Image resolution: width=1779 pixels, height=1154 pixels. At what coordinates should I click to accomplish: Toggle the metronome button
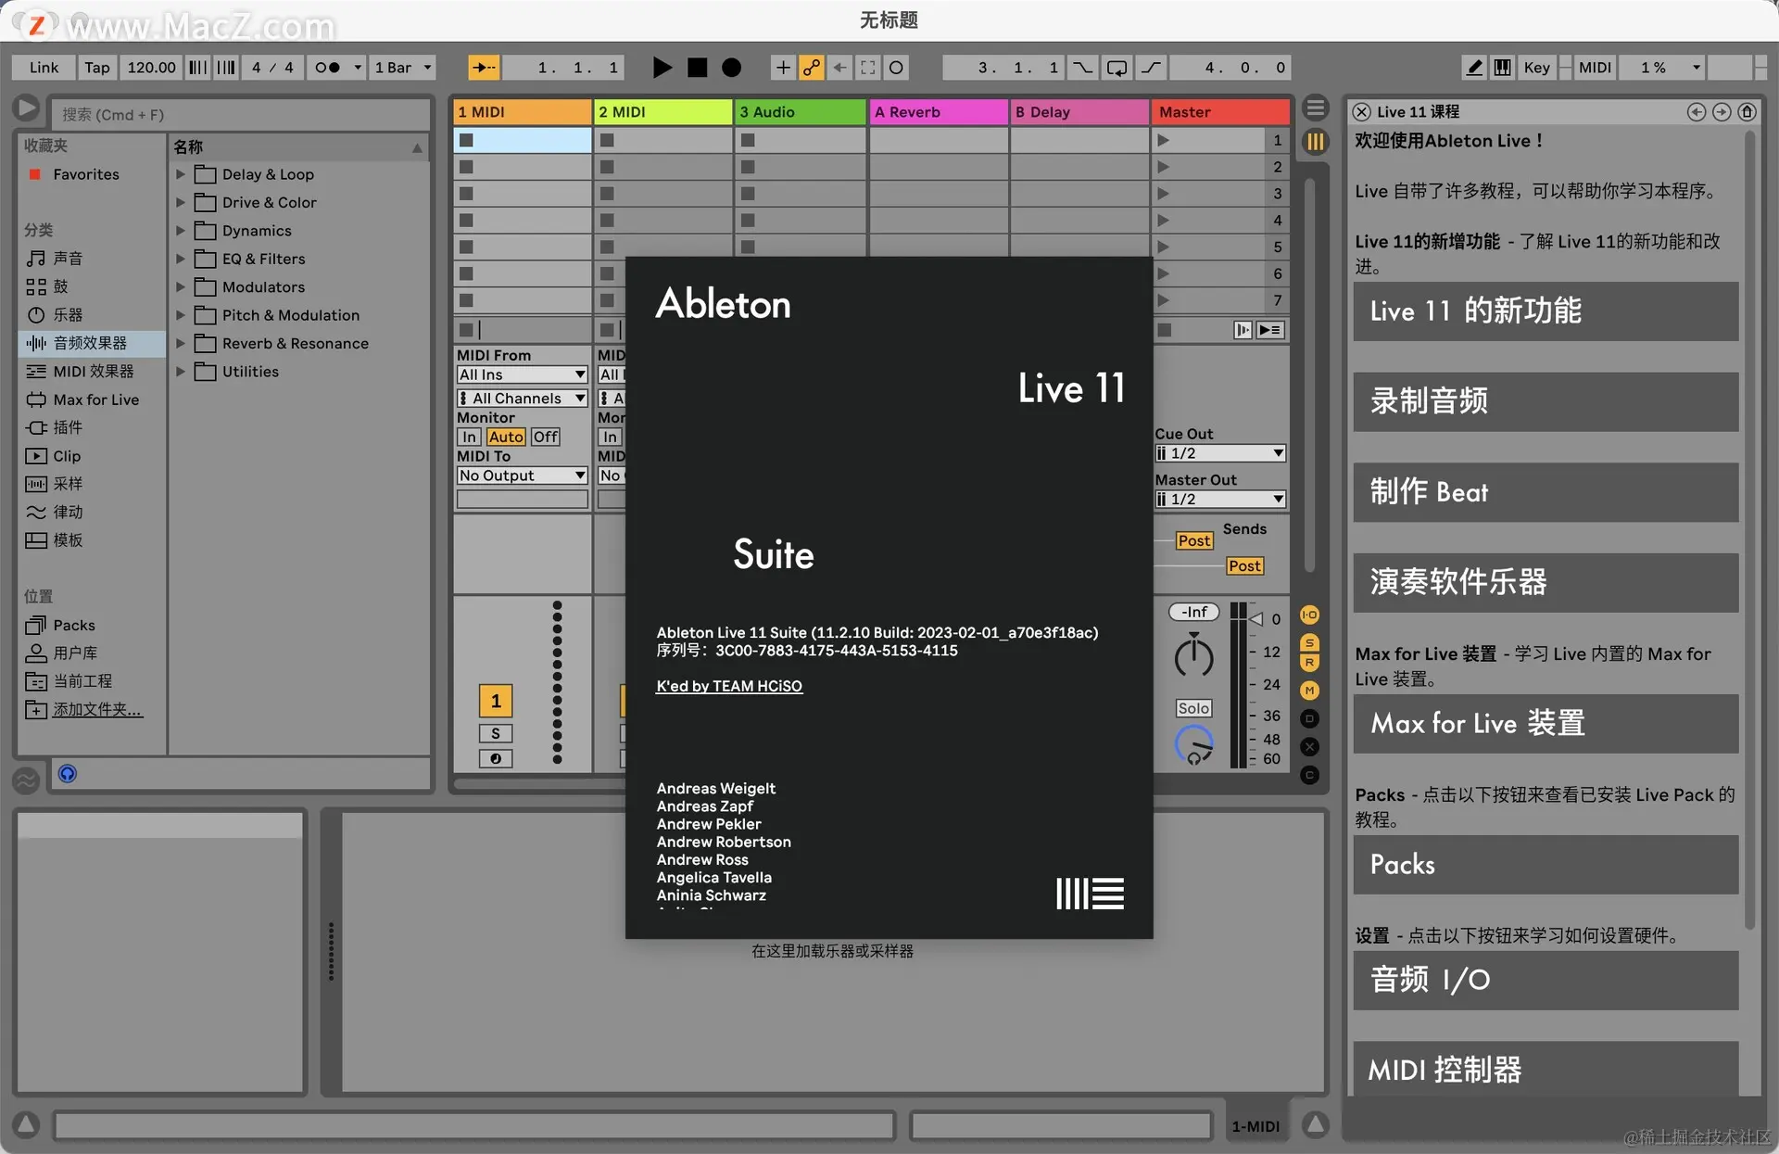pos(328,68)
